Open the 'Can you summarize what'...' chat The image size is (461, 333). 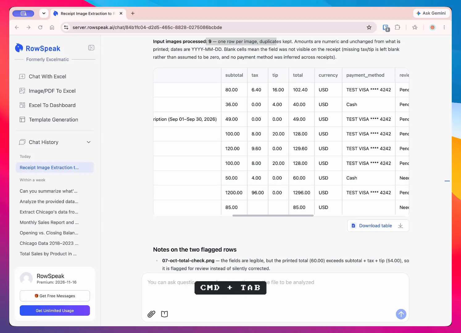(x=49, y=191)
